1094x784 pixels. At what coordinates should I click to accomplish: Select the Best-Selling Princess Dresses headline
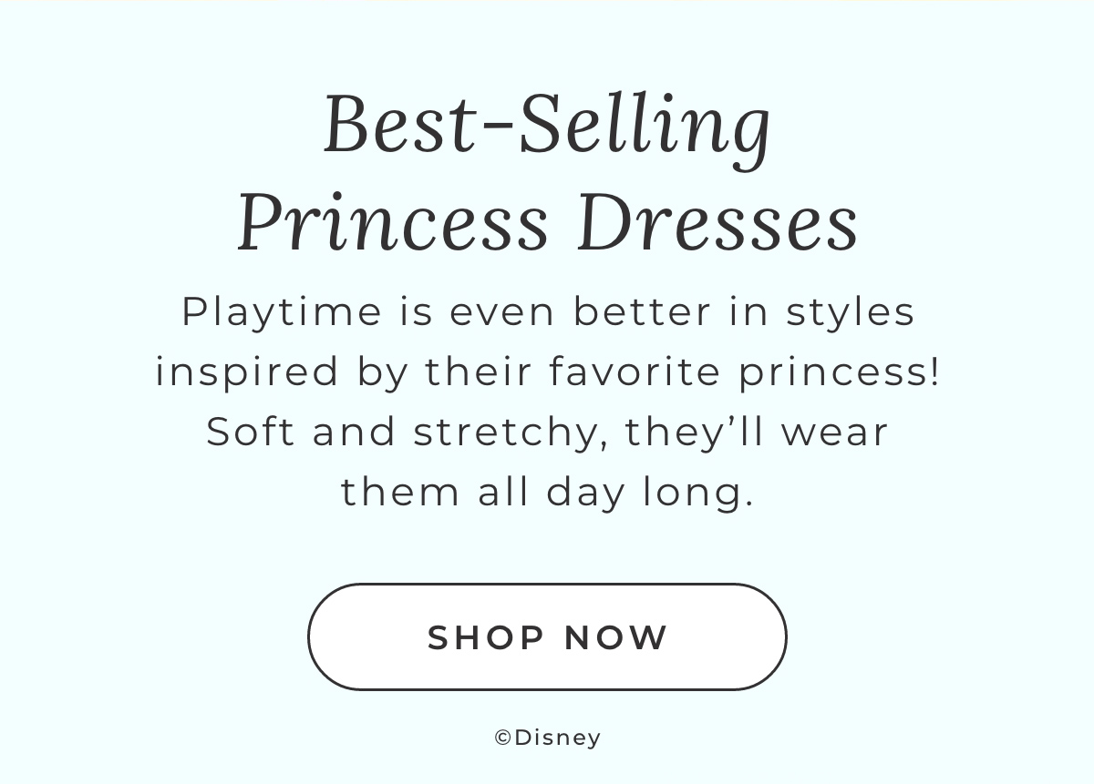coord(547,173)
